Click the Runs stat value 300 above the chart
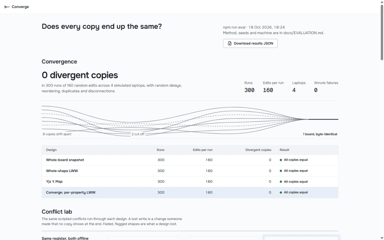The height and width of the screenshot is (240, 384). click(x=249, y=90)
